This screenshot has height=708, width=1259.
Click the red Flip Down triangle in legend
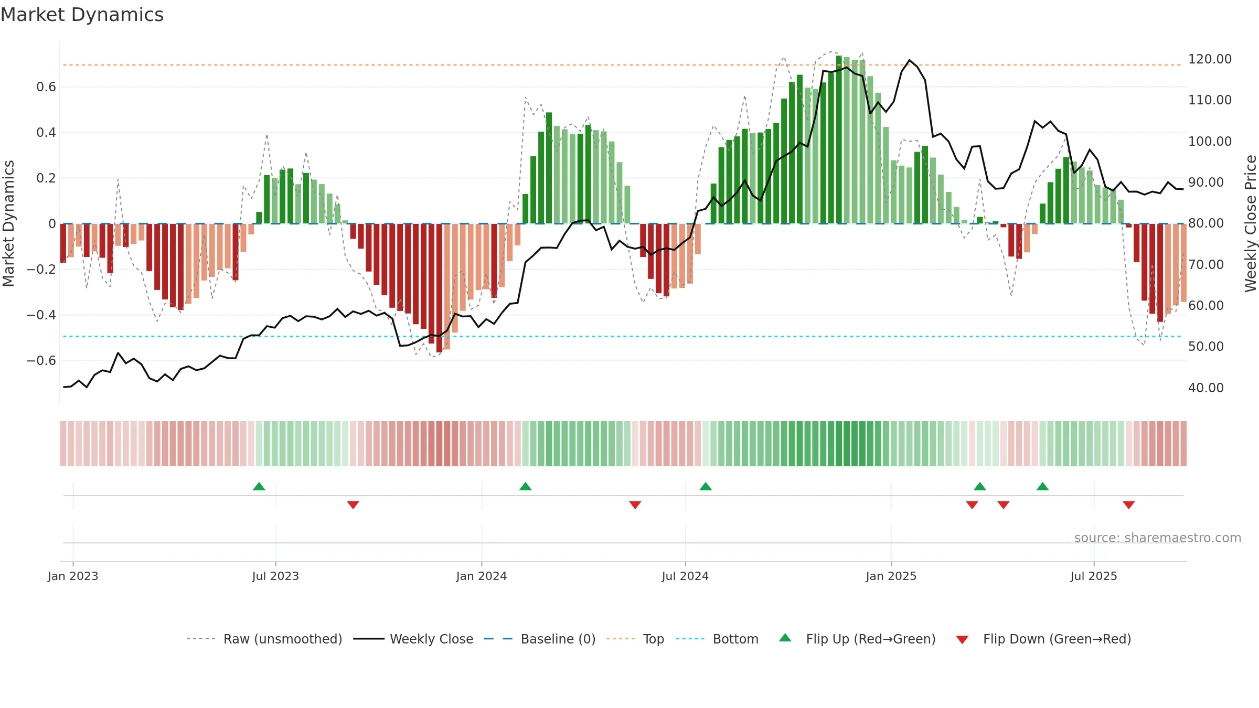coord(962,640)
